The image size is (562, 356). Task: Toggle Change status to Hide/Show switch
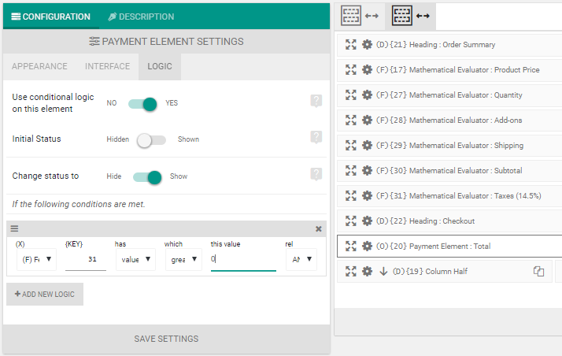[x=147, y=177]
